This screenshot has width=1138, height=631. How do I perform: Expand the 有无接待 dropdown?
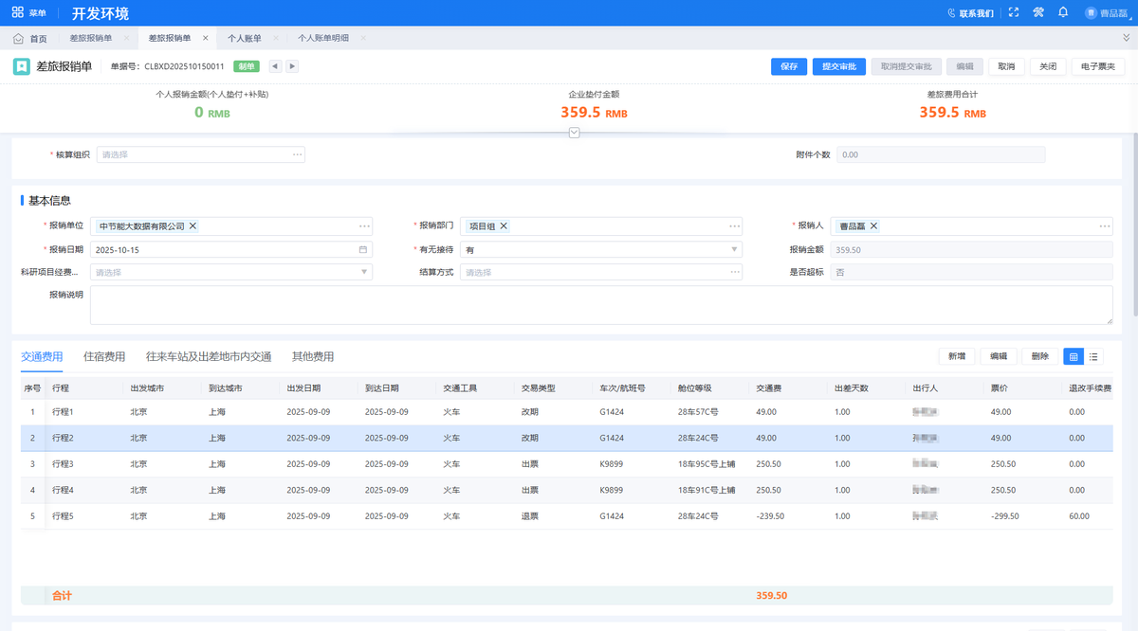click(x=734, y=249)
